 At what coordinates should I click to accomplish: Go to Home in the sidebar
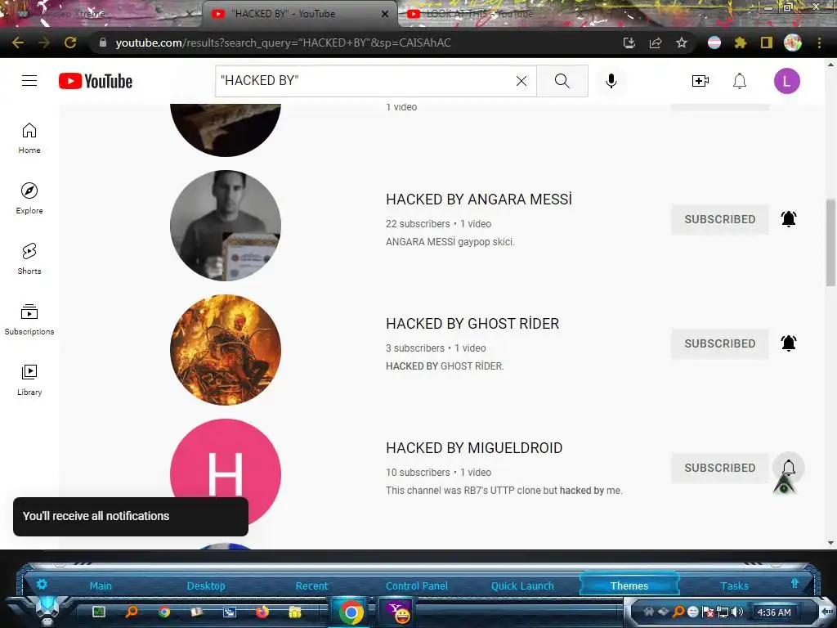pyautogui.click(x=29, y=137)
